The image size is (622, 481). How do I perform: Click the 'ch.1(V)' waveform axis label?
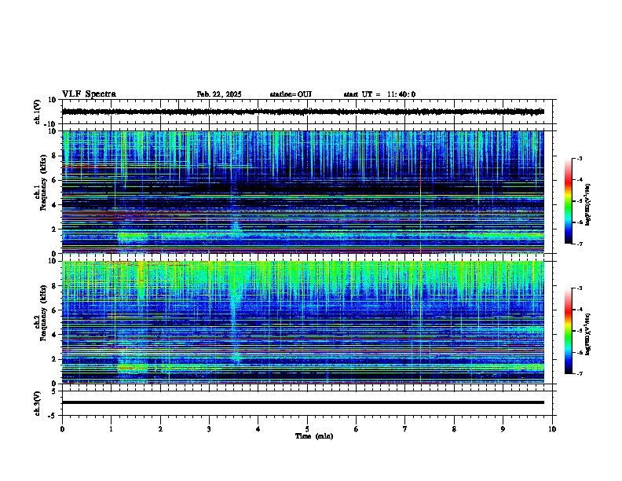pos(38,112)
